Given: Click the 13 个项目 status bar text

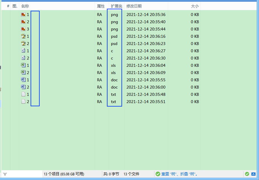Looking at the screenshot, I should pos(64,174).
